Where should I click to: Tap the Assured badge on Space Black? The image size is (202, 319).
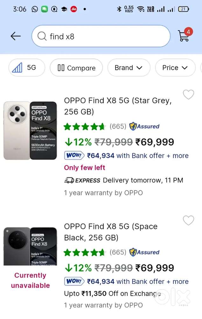(144, 252)
